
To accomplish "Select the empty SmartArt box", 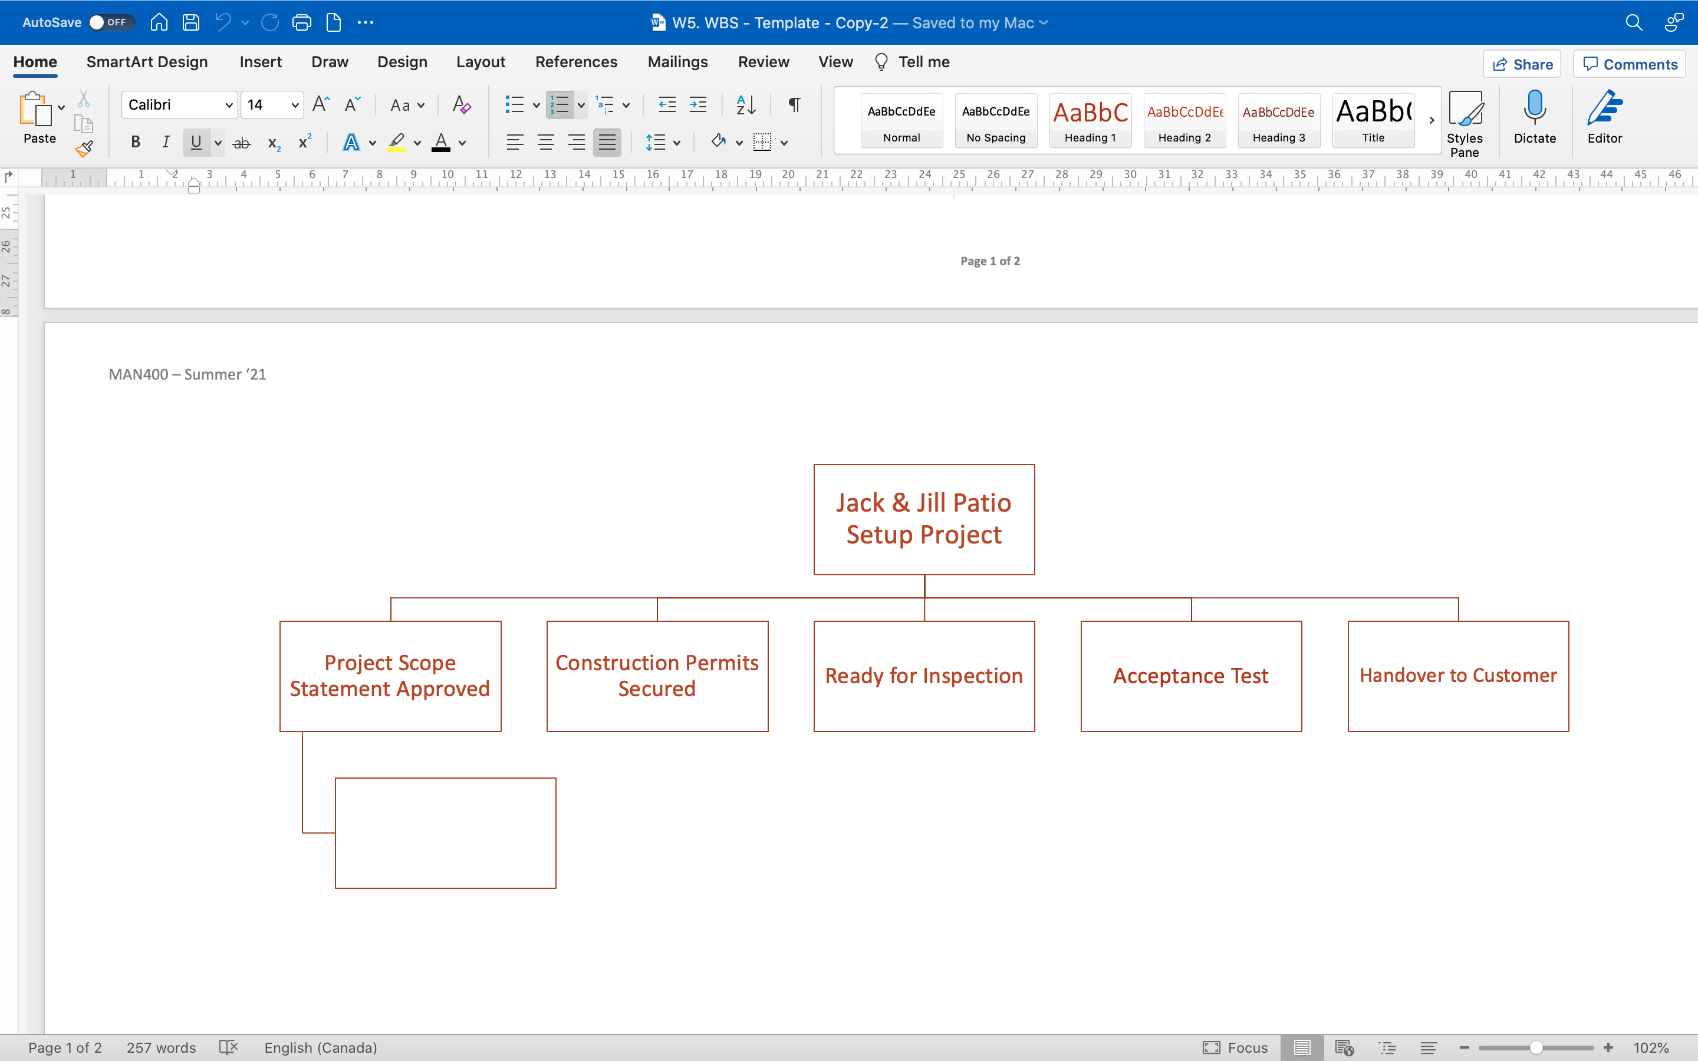I will (x=445, y=833).
